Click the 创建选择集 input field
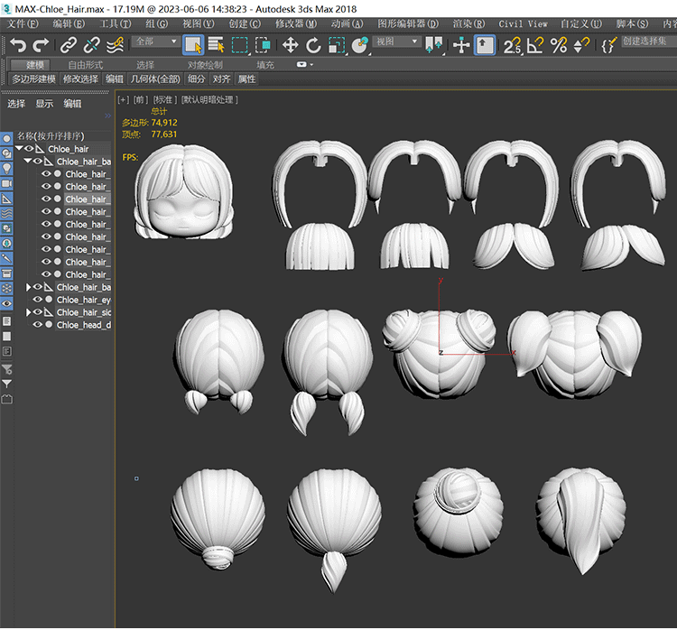 [646, 42]
